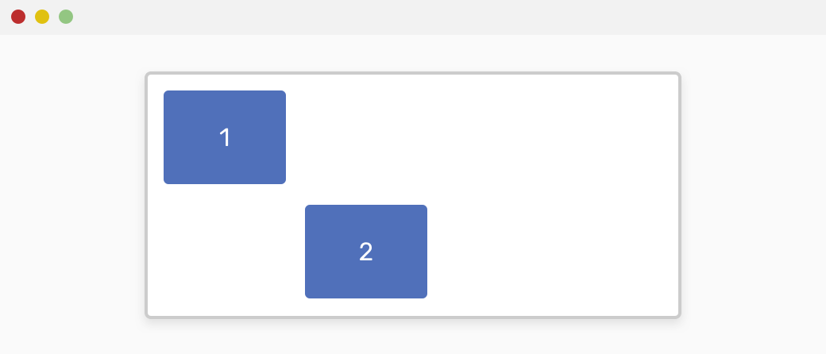
Task: Click empty white space below box 1
Action: pos(225,250)
